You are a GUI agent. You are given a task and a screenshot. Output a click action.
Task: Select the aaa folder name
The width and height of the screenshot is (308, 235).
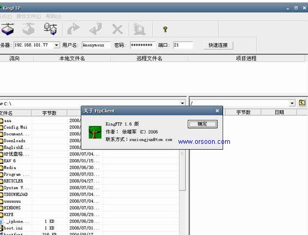tap(8, 121)
